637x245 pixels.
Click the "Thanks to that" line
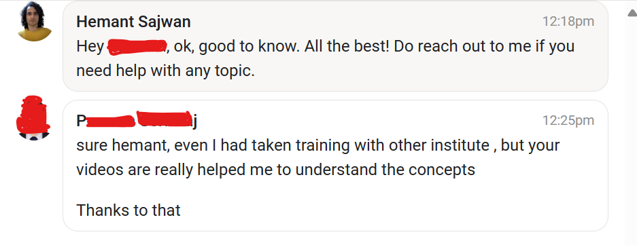128,210
